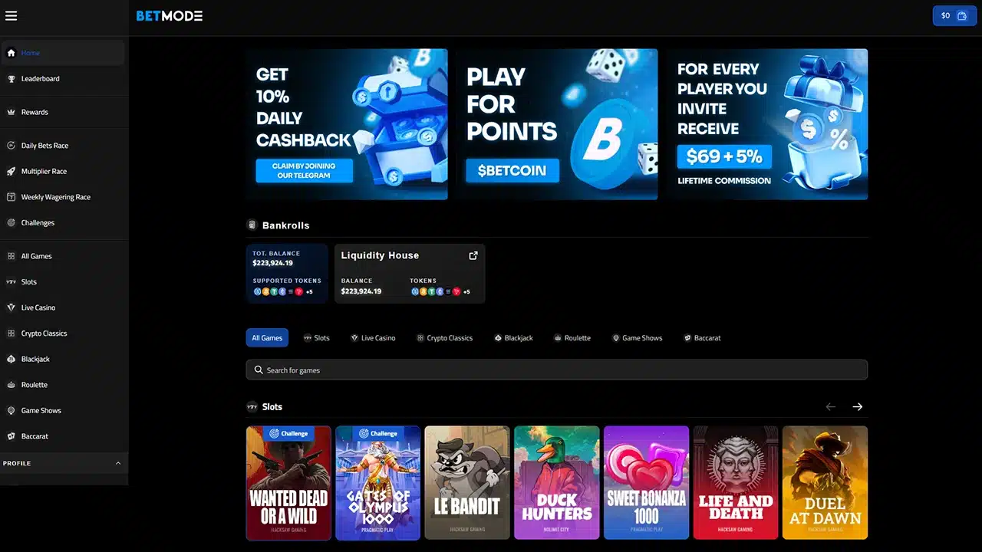Select the Roulette filter tab
Image resolution: width=982 pixels, height=552 pixels.
[572, 338]
